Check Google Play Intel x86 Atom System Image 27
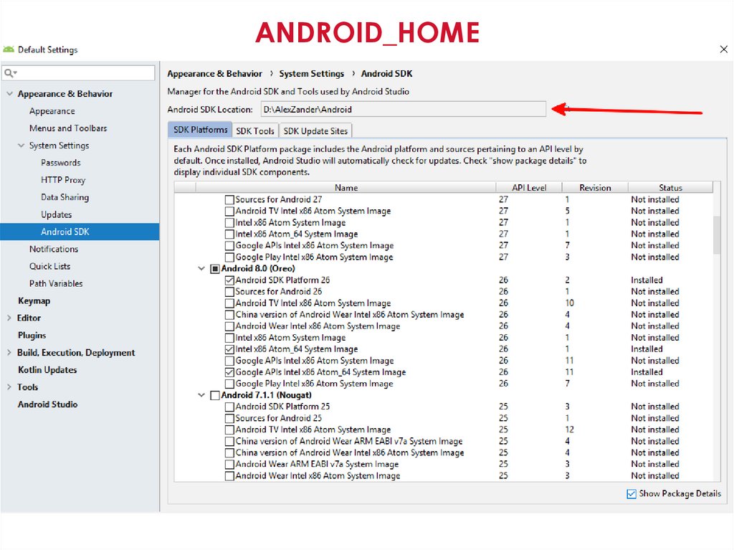The height and width of the screenshot is (550, 734). [x=229, y=257]
